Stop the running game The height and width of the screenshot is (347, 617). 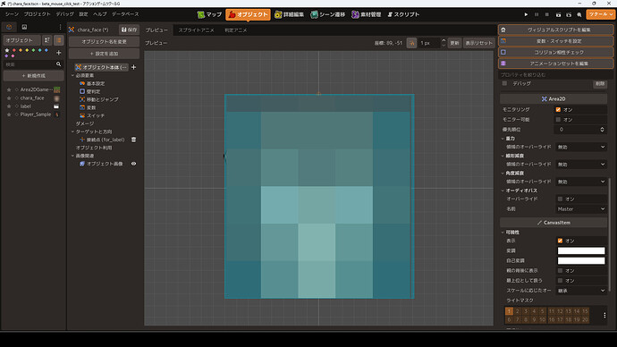(547, 14)
